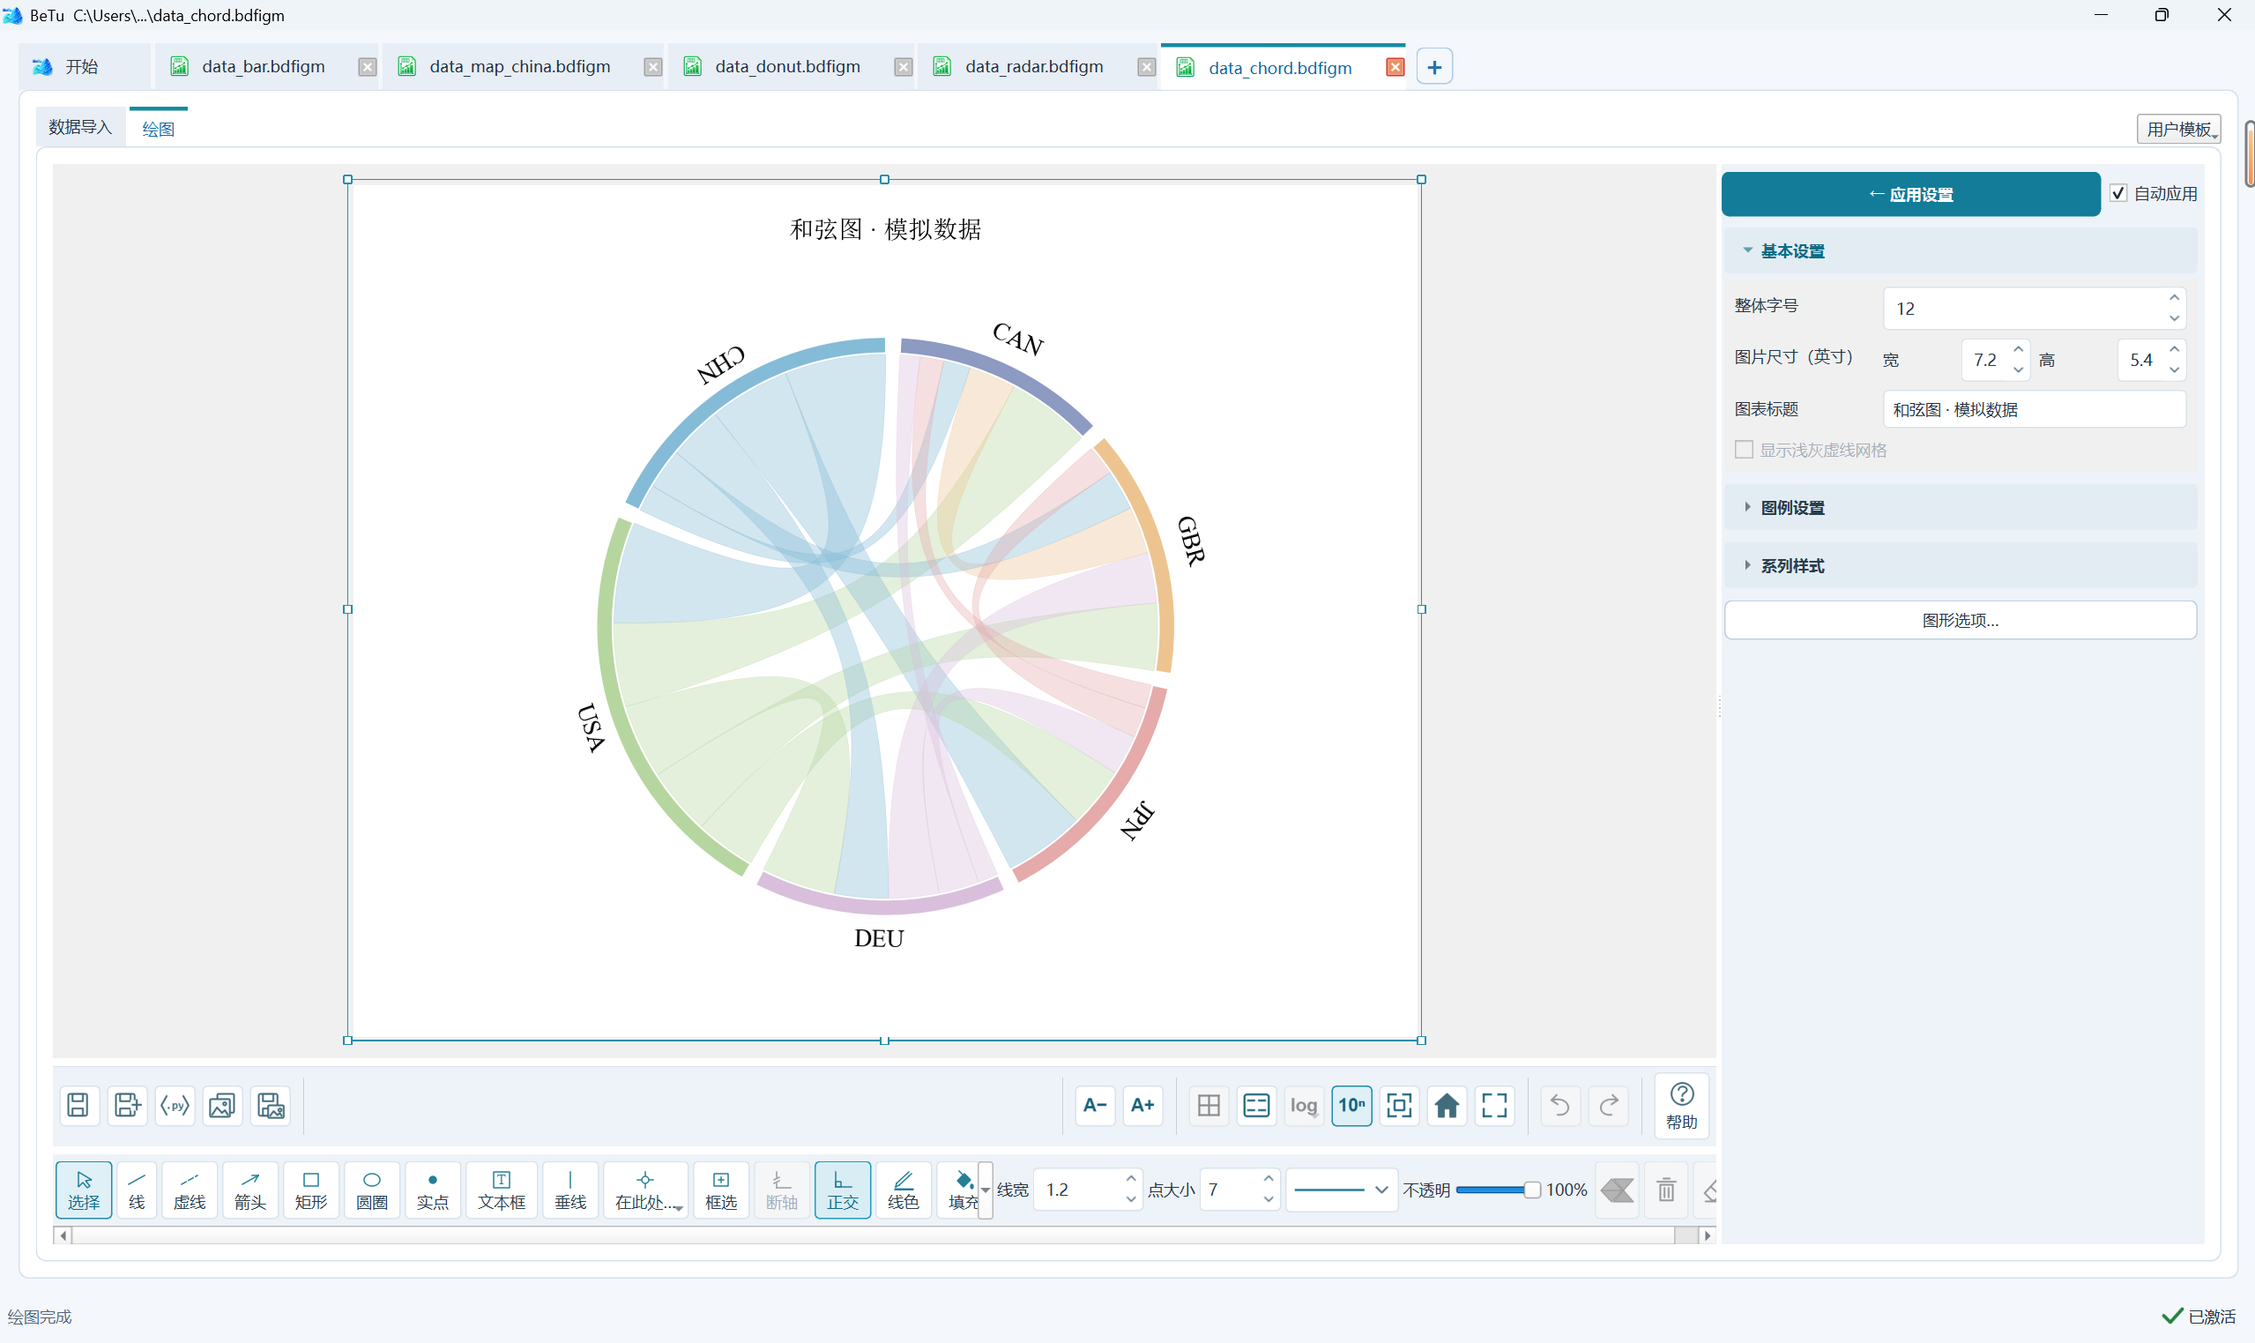Click the save-as icon with plus
The image size is (2255, 1343).
tap(127, 1105)
